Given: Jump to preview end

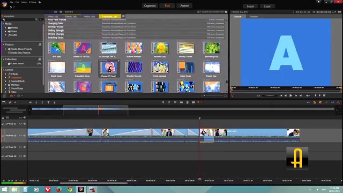Looking at the screenshot, I should point(301,95).
